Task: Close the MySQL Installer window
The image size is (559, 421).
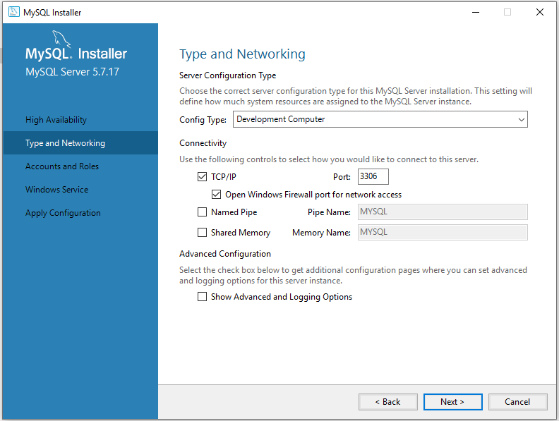Action: tap(540, 12)
